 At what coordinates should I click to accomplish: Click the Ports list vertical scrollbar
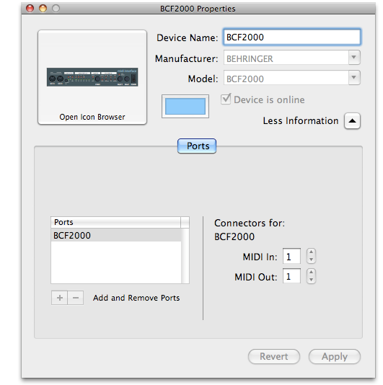tap(185, 256)
